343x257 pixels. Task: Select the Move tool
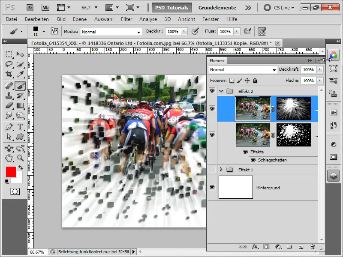click(x=20, y=54)
